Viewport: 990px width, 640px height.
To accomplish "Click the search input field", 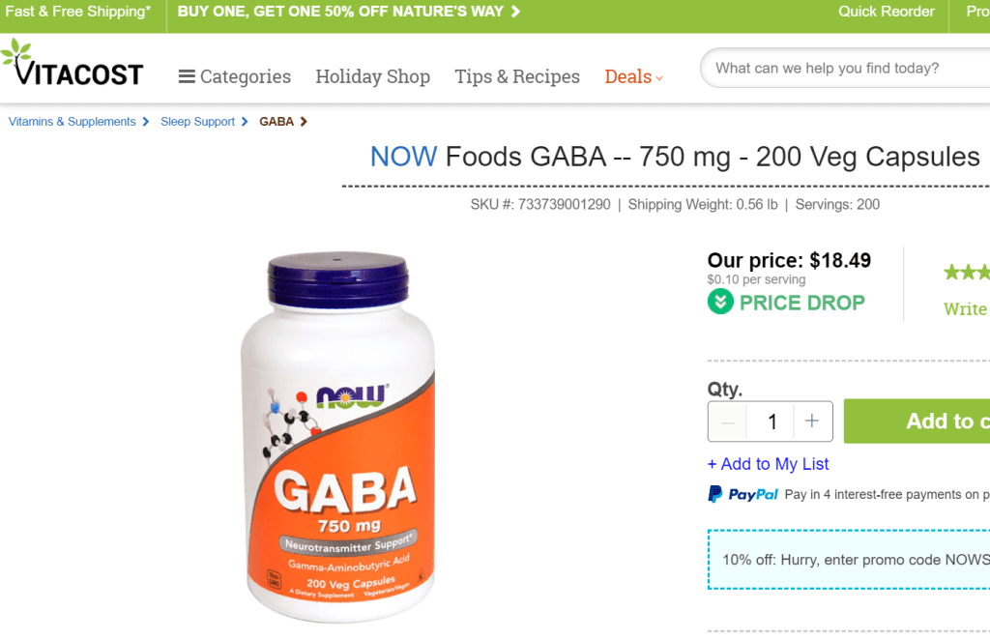I will click(x=846, y=69).
